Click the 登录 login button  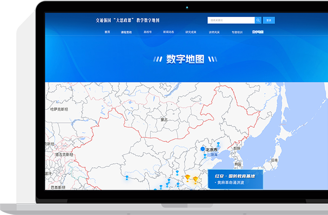coord(269,20)
